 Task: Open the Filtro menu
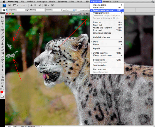72,1
